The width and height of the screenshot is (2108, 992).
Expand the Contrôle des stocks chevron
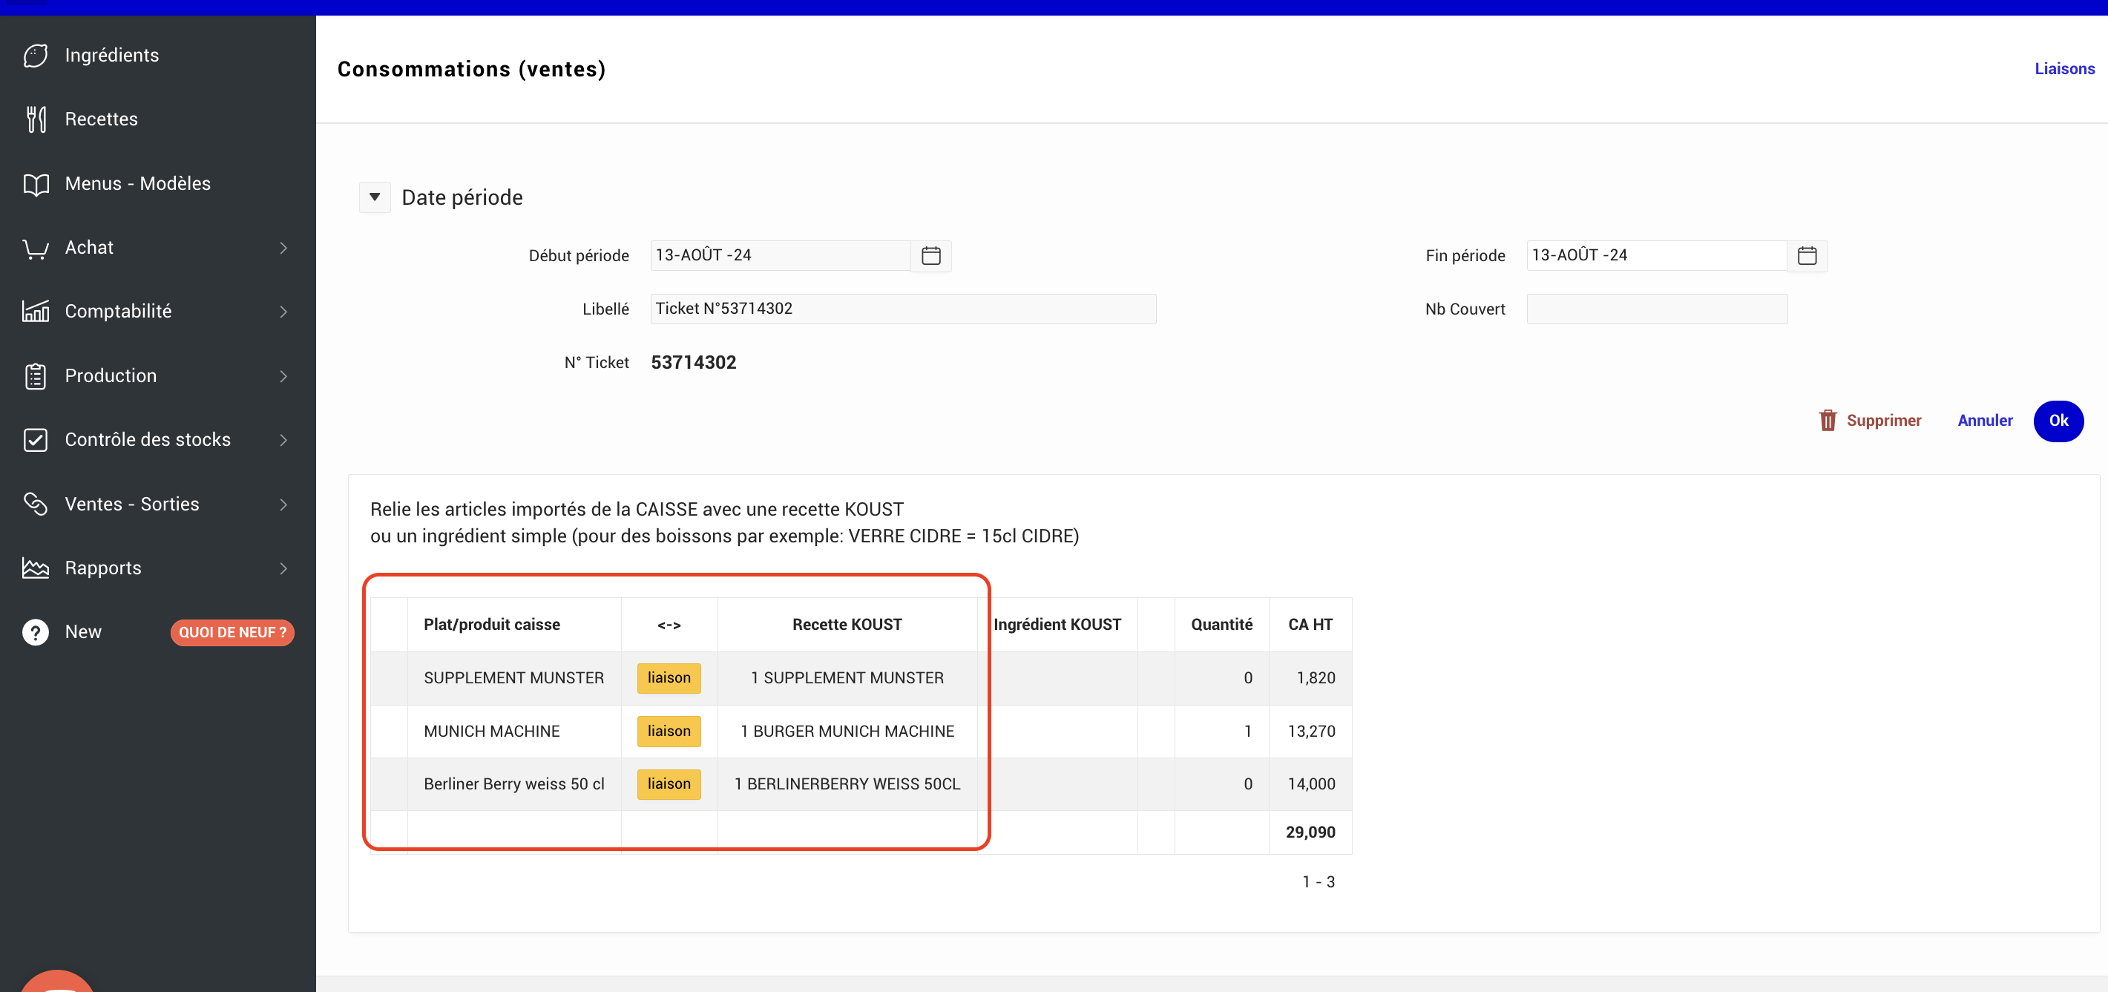283,440
